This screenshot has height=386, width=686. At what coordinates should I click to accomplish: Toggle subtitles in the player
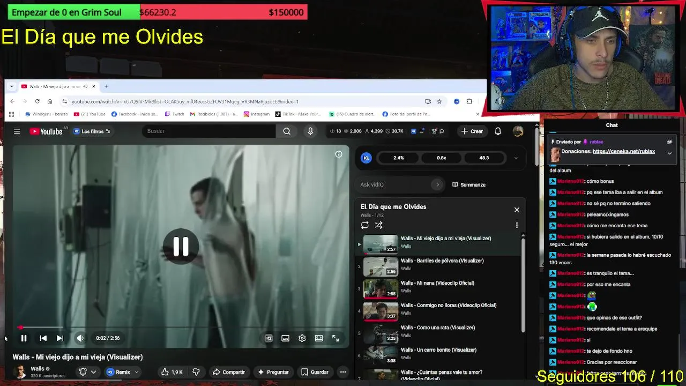pos(285,338)
